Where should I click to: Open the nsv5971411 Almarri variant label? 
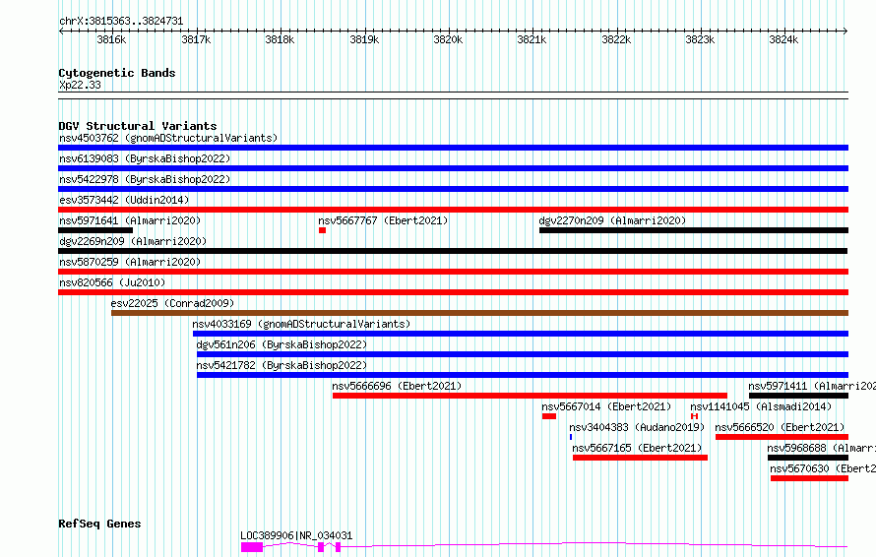point(812,386)
